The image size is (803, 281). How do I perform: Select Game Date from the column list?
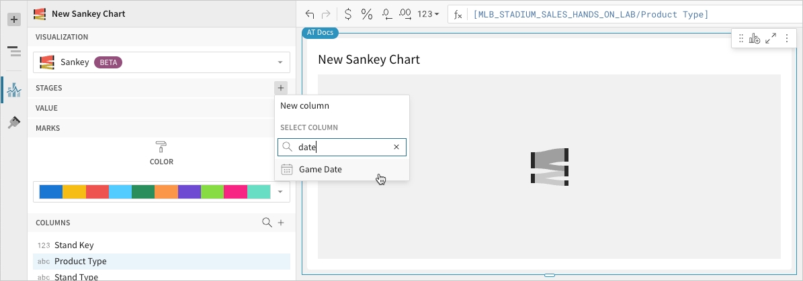point(321,170)
